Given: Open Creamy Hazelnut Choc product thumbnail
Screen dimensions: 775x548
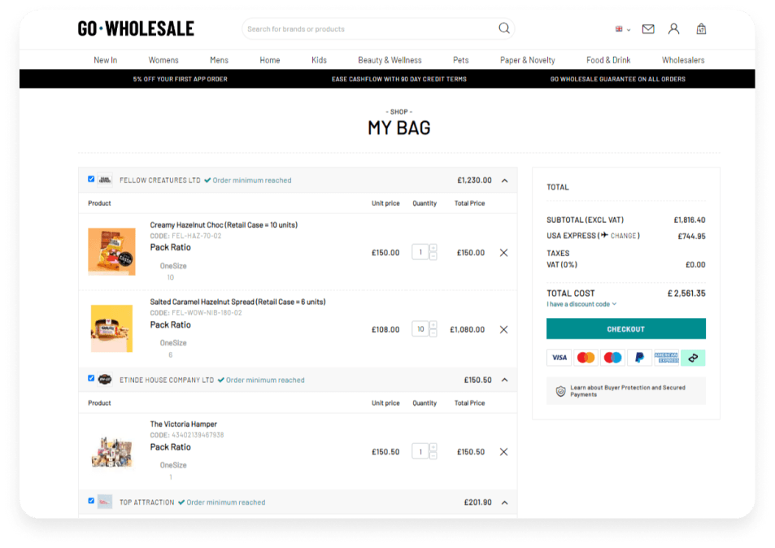Looking at the screenshot, I should (x=111, y=251).
